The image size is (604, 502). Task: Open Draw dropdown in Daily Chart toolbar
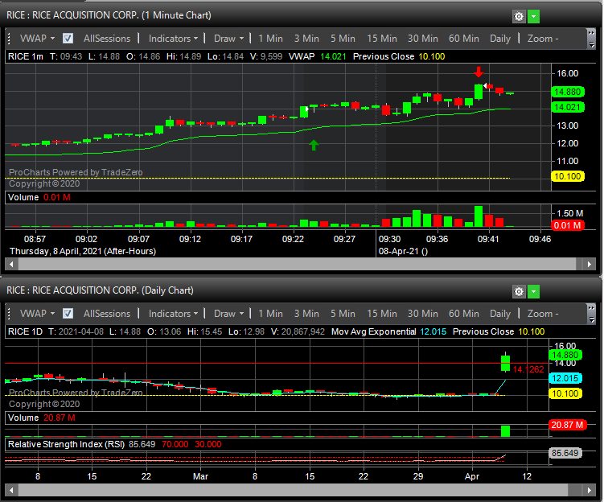pyautogui.click(x=229, y=314)
